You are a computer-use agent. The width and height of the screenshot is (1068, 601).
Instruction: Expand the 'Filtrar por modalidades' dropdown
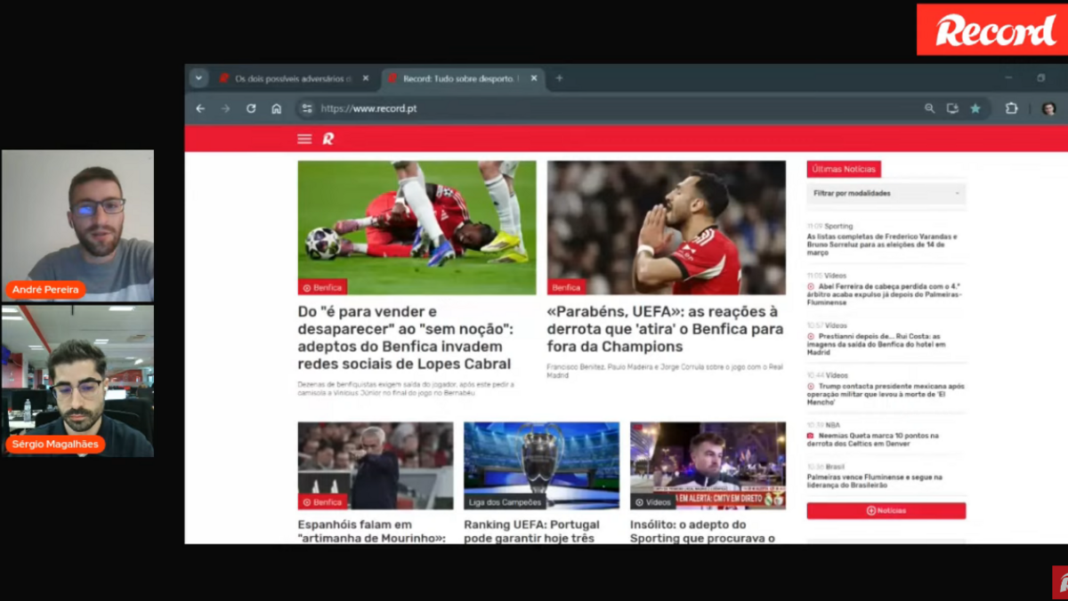pyautogui.click(x=886, y=193)
